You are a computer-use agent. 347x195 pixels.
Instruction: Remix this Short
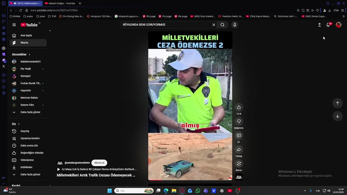click(239, 164)
